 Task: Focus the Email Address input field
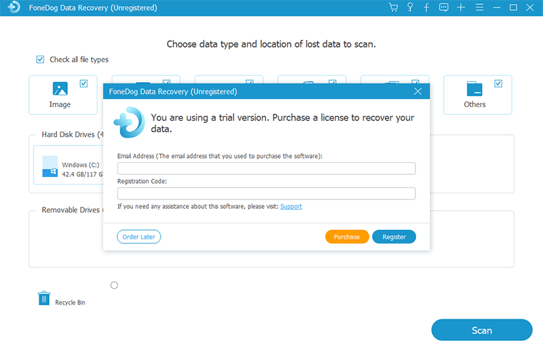tap(266, 168)
